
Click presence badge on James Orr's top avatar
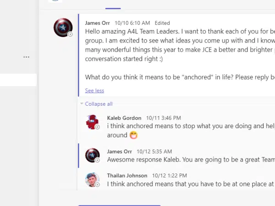[x=70, y=34]
